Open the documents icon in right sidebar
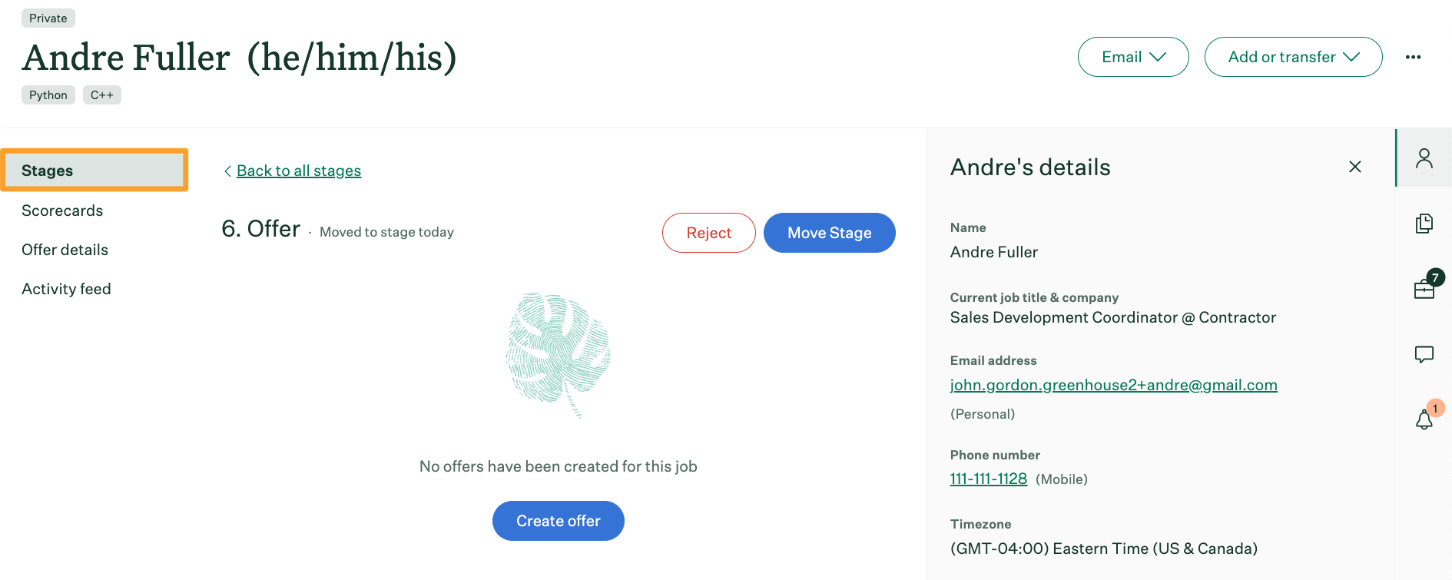Screen dimensions: 1452x580 1424,224
